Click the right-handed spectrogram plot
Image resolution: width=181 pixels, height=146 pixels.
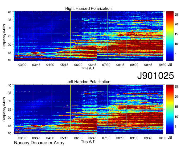pos(88,36)
